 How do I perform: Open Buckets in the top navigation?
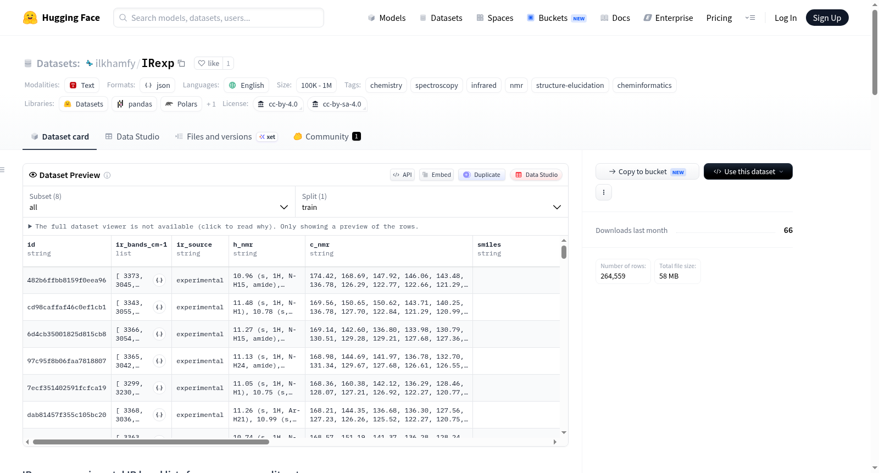tap(557, 18)
